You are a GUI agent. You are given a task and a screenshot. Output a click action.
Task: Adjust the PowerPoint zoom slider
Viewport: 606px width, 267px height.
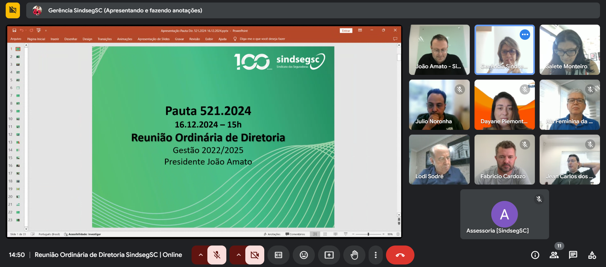[x=368, y=234]
